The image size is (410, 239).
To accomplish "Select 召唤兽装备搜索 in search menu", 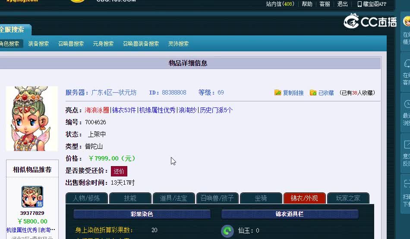I will [x=141, y=44].
